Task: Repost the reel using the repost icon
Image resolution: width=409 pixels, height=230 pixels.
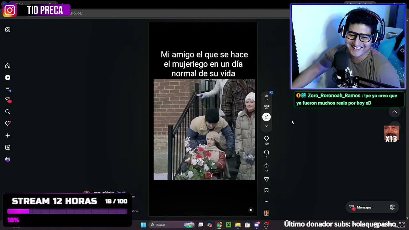Action: click(x=266, y=165)
